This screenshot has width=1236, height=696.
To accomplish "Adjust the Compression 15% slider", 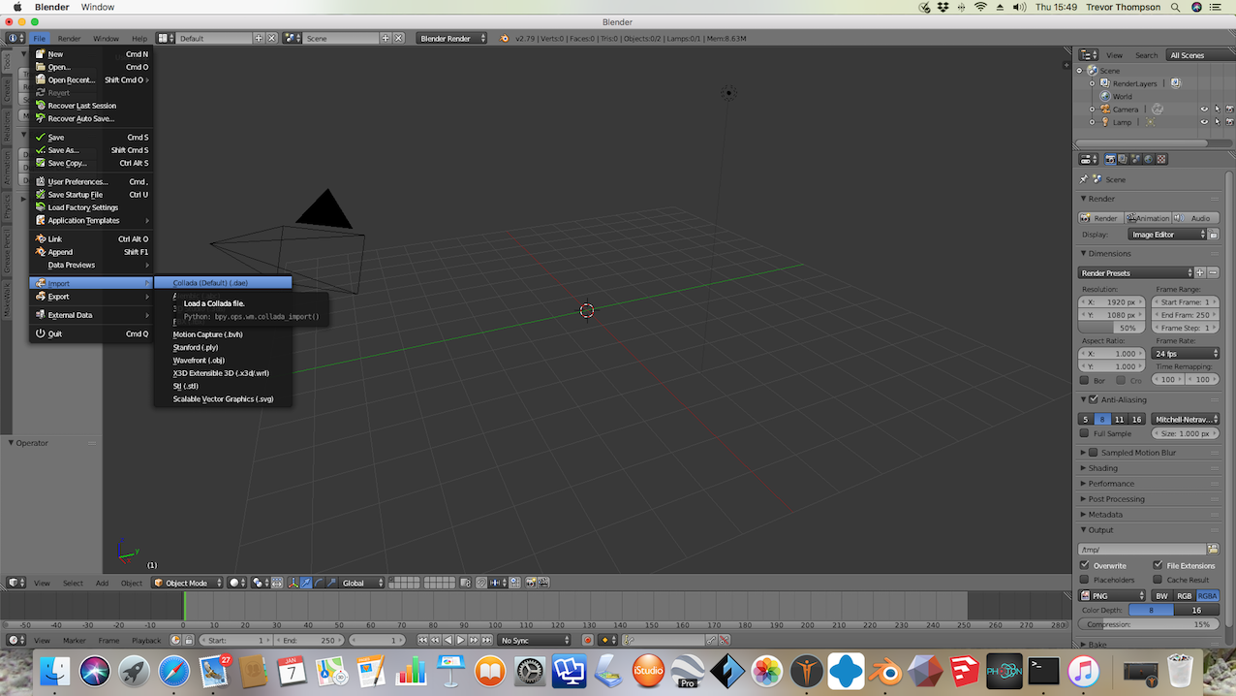I will 1149,624.
